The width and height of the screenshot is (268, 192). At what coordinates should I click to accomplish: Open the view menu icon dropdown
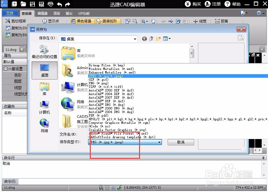pos(167,39)
